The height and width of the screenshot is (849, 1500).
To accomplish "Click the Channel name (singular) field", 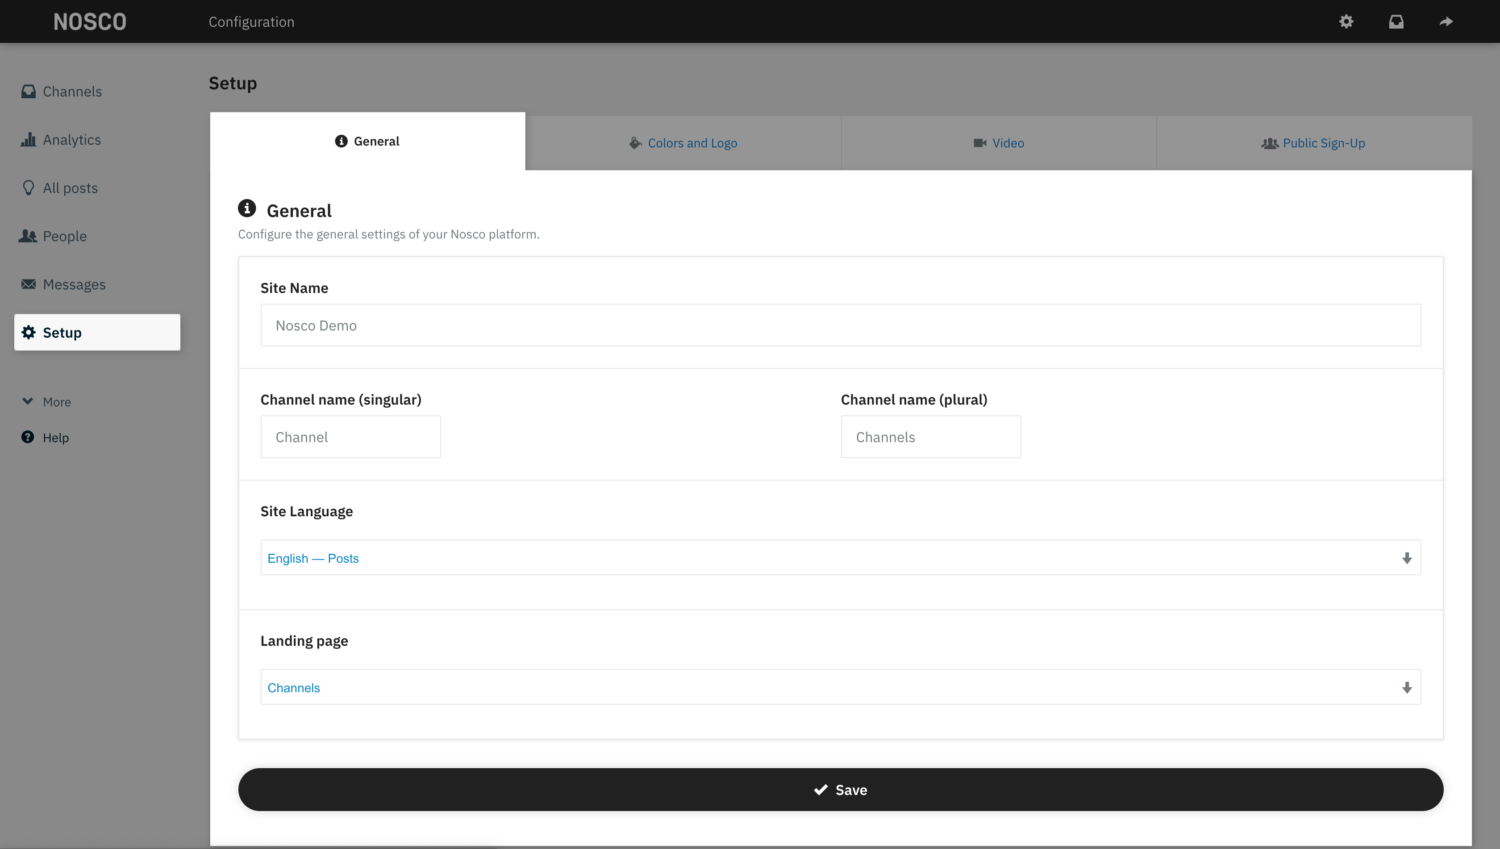I will pos(351,437).
